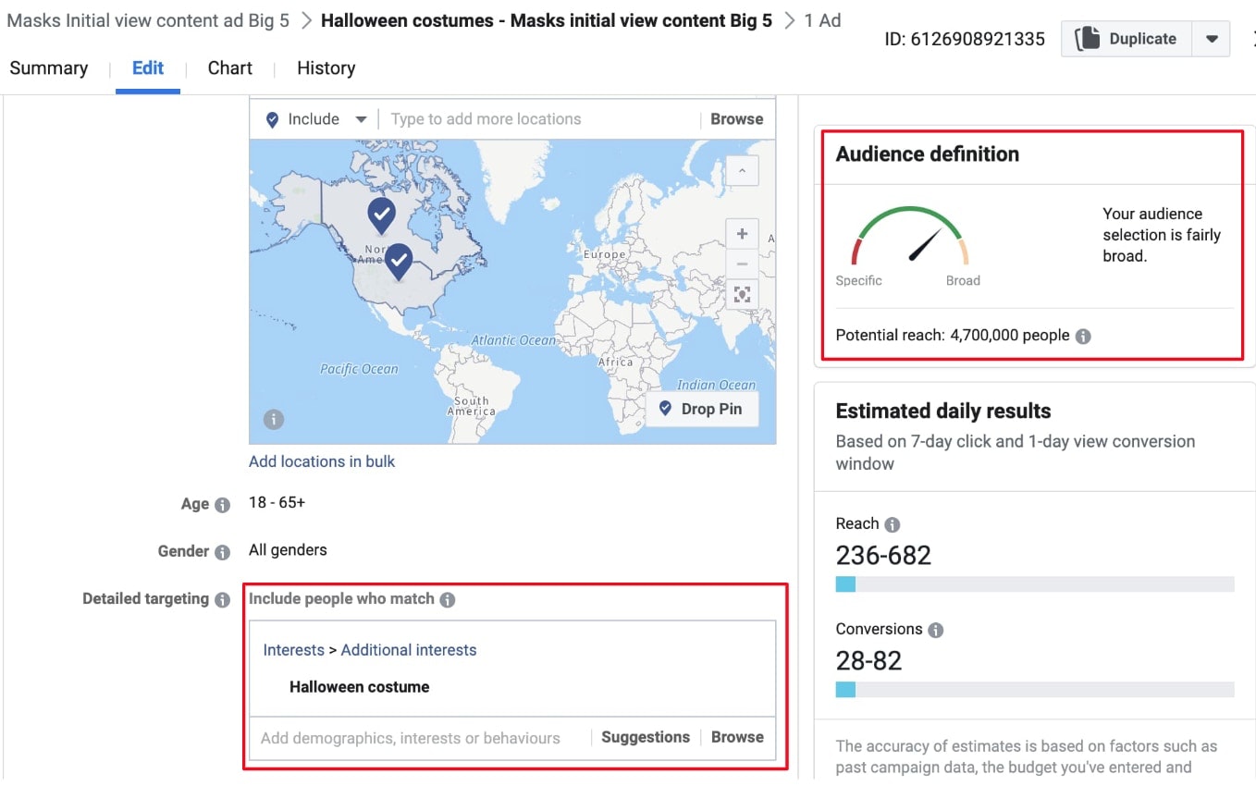Click the map attribution info icon
Screen dimensions: 1256x786
273,419
